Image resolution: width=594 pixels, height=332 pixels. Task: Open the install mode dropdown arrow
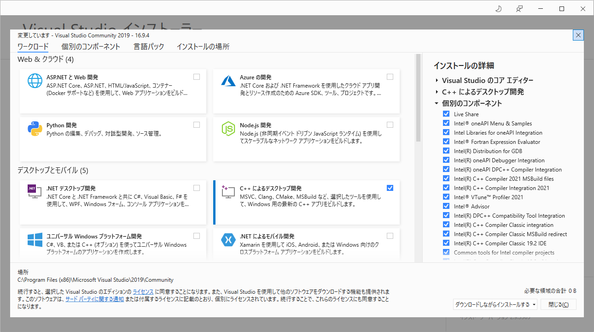pos(534,304)
